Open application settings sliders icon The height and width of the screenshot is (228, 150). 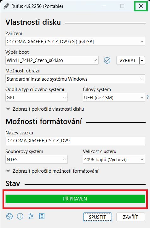click(x=31, y=216)
